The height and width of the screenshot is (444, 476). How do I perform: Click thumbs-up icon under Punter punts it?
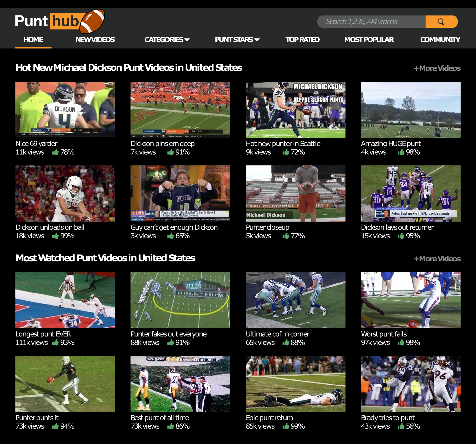55,426
